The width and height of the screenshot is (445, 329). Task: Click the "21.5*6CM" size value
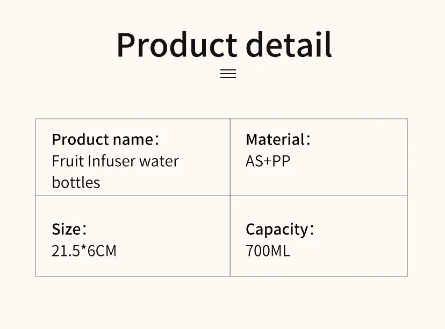pos(84,251)
